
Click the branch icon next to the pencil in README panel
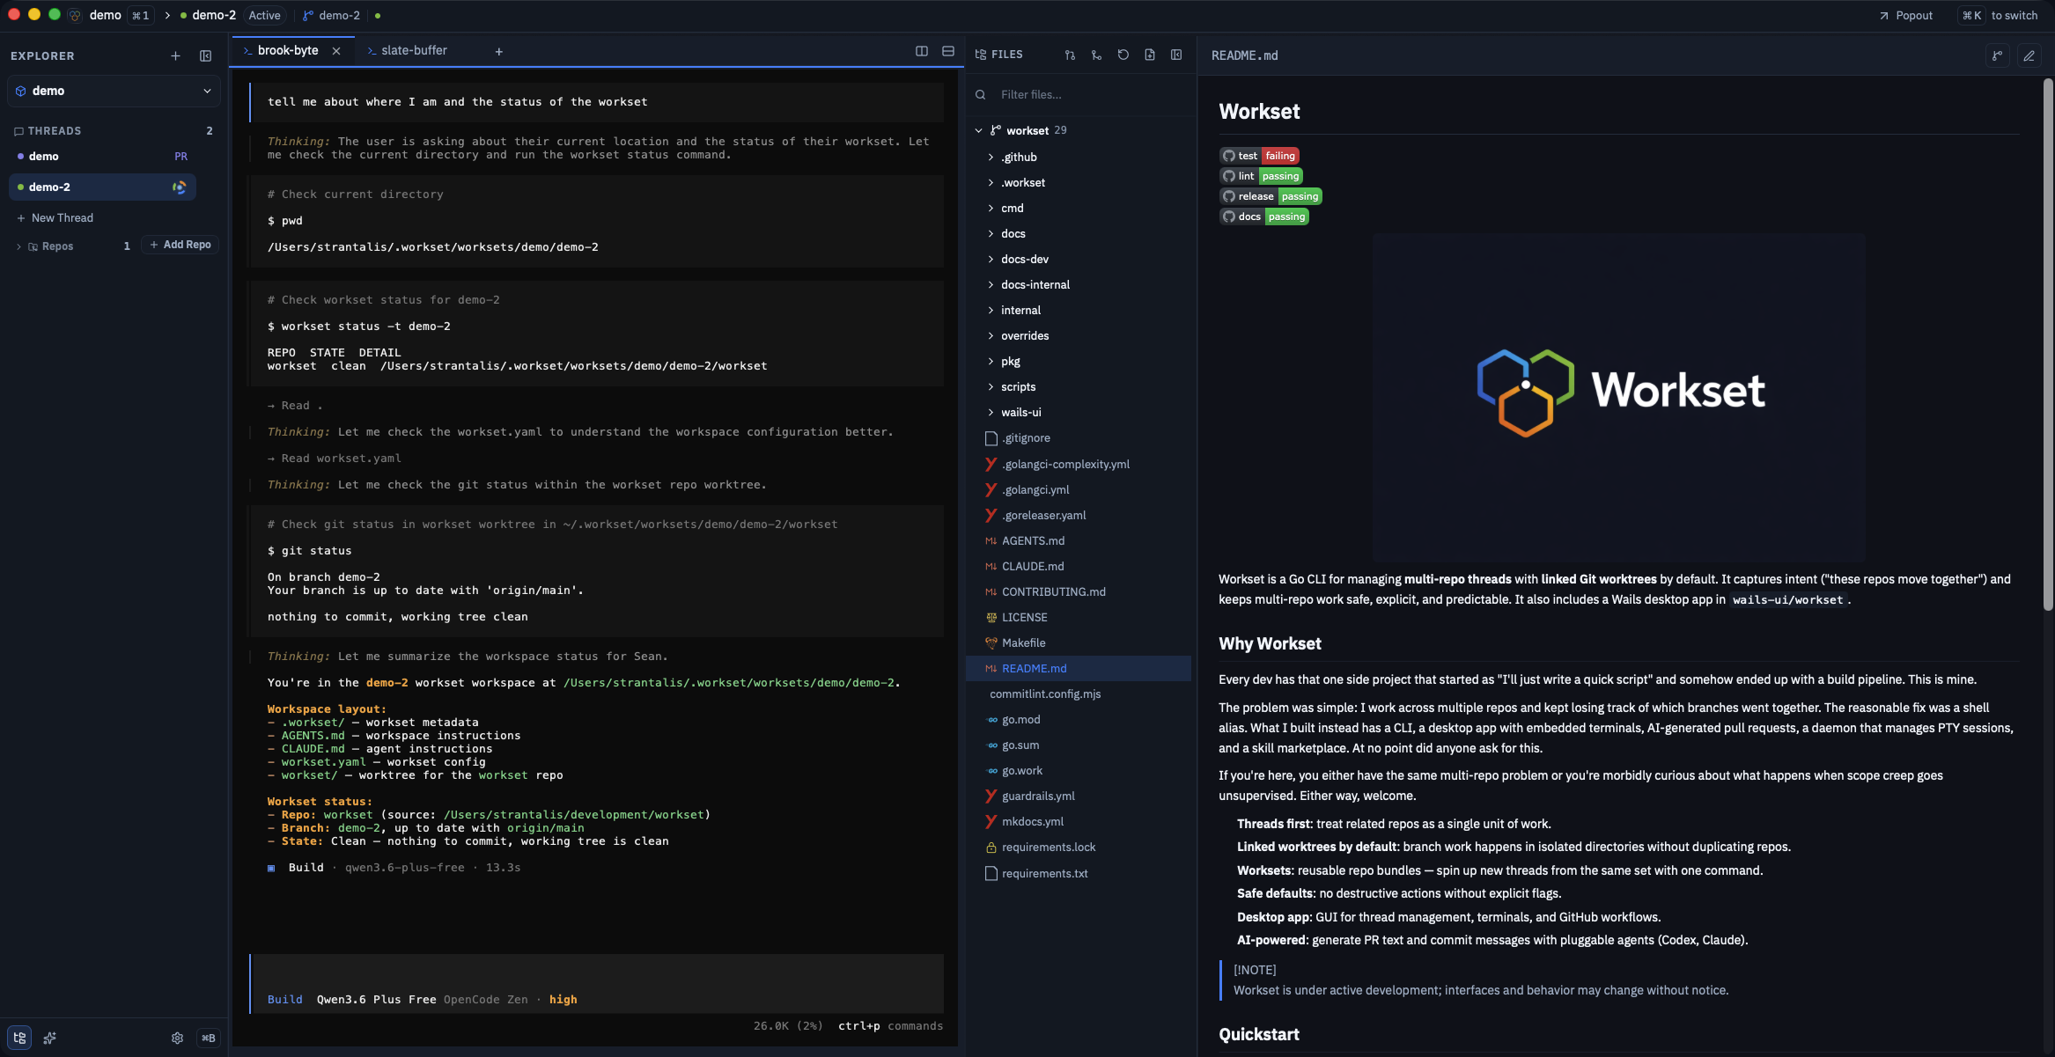[x=1996, y=55]
